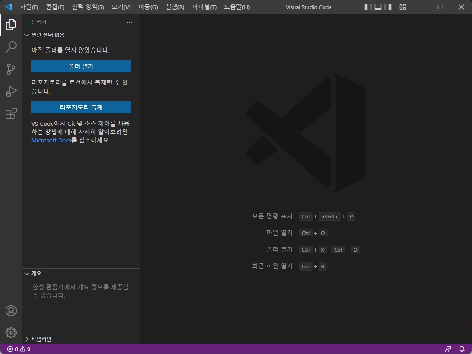Click the VS Code logo in title bar
The width and height of the screenshot is (472, 354).
(8, 7)
